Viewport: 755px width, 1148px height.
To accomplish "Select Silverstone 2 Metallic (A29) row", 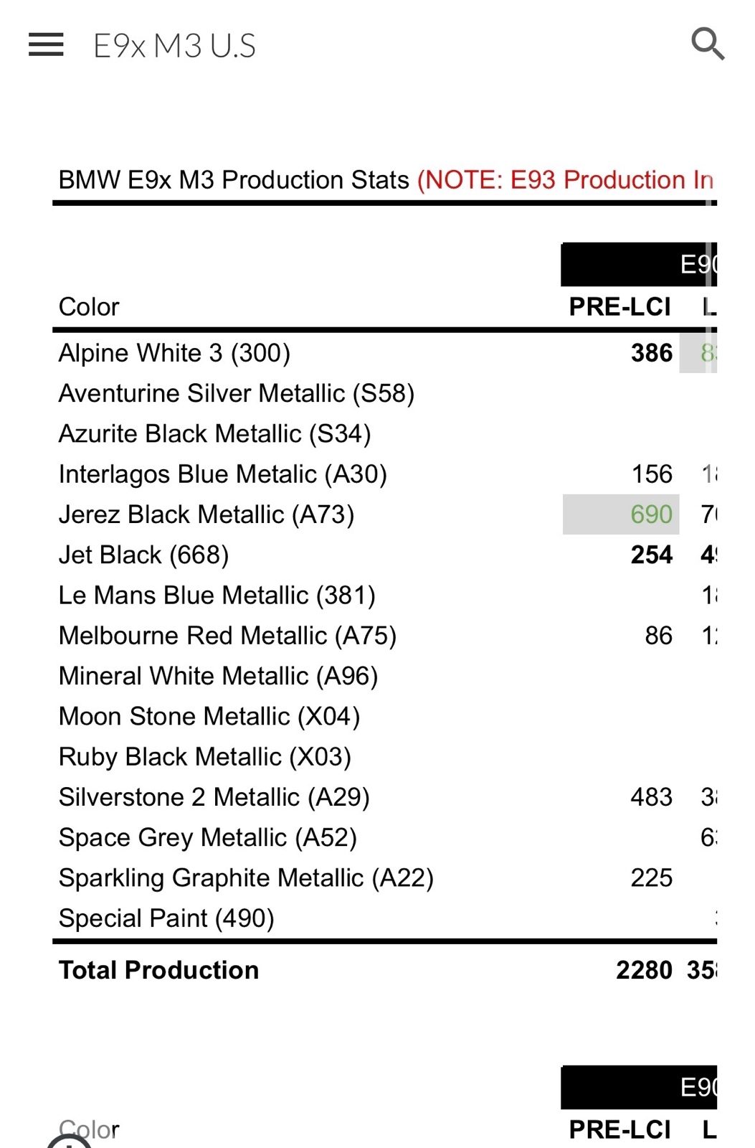I will (385, 797).
